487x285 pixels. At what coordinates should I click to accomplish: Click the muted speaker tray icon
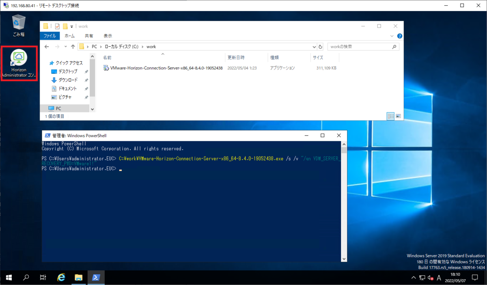[431, 278]
